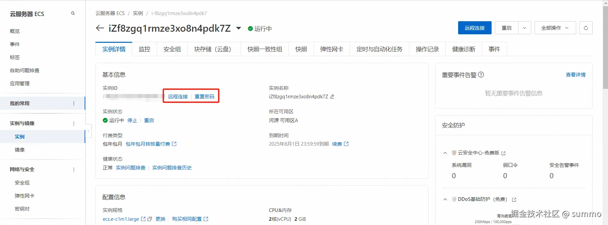Select the 实例详情 tab
This screenshot has width=608, height=225.
click(x=114, y=49)
